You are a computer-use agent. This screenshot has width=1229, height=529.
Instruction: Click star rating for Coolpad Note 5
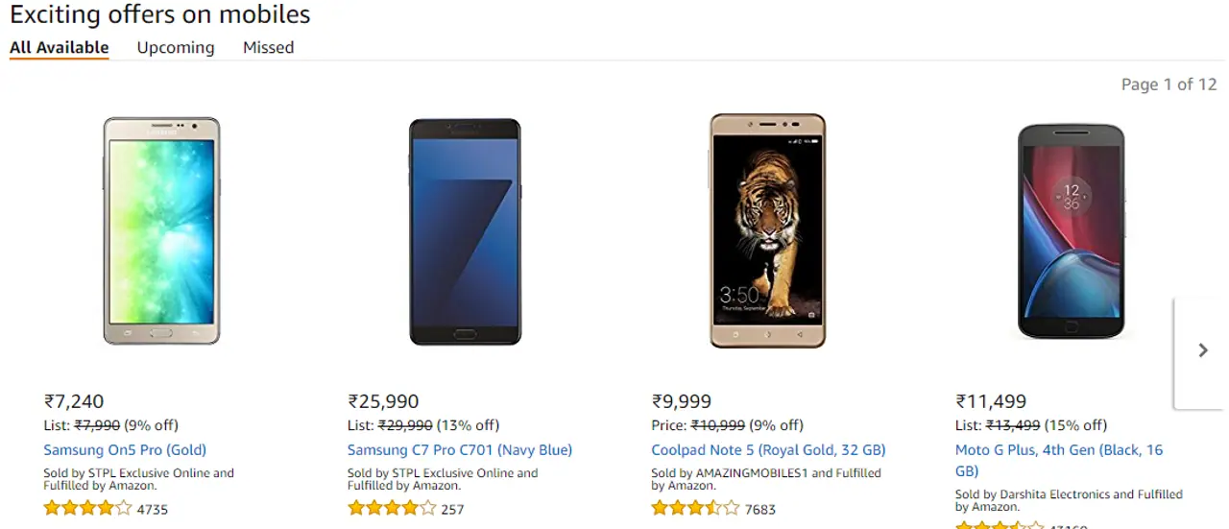(695, 509)
